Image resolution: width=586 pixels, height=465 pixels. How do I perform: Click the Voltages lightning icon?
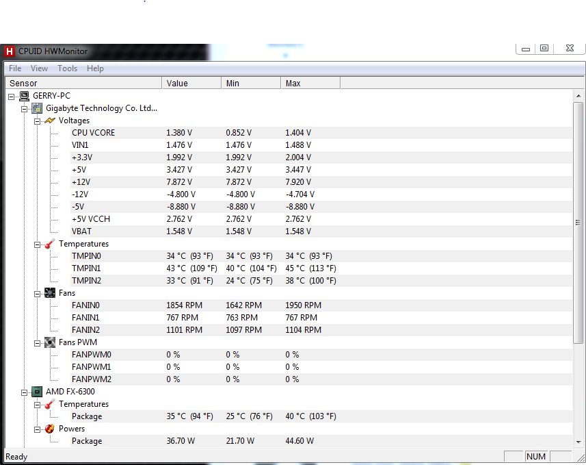pos(50,121)
